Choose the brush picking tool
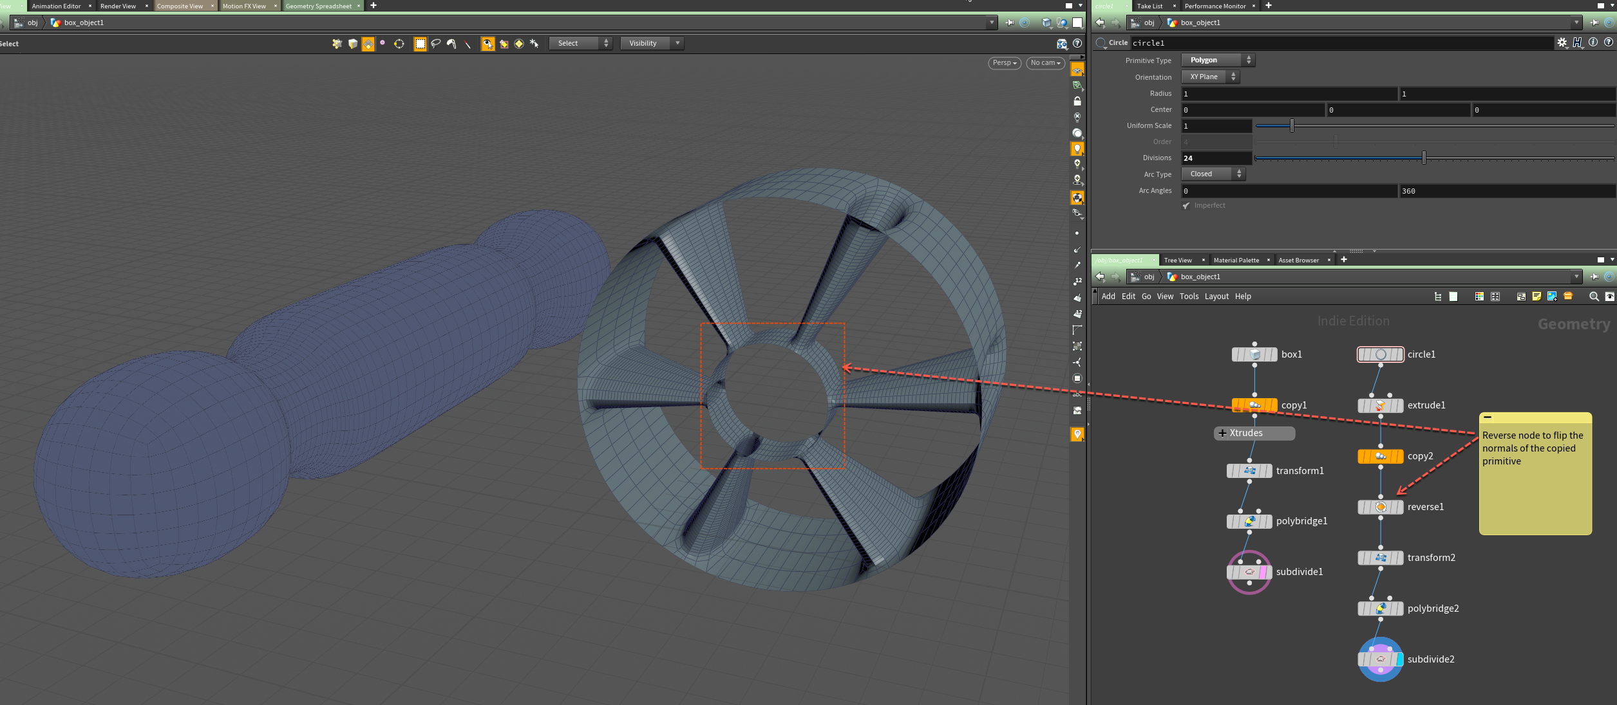 451,44
